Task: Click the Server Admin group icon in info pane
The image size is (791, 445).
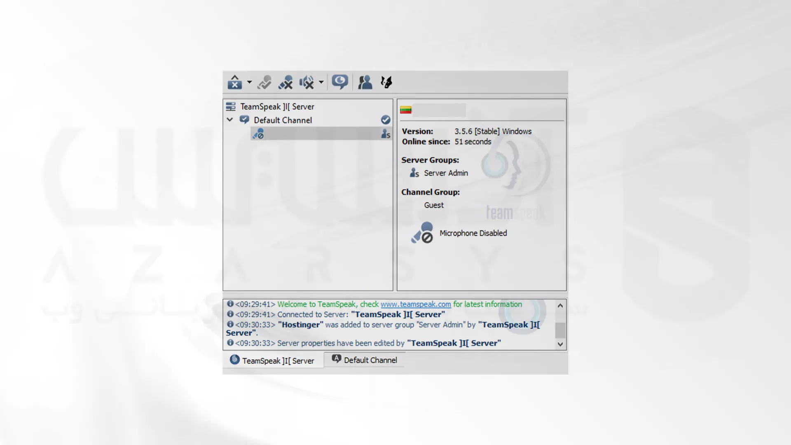Action: click(x=414, y=173)
